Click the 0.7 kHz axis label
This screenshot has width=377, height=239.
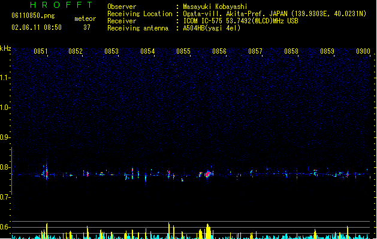(5, 197)
